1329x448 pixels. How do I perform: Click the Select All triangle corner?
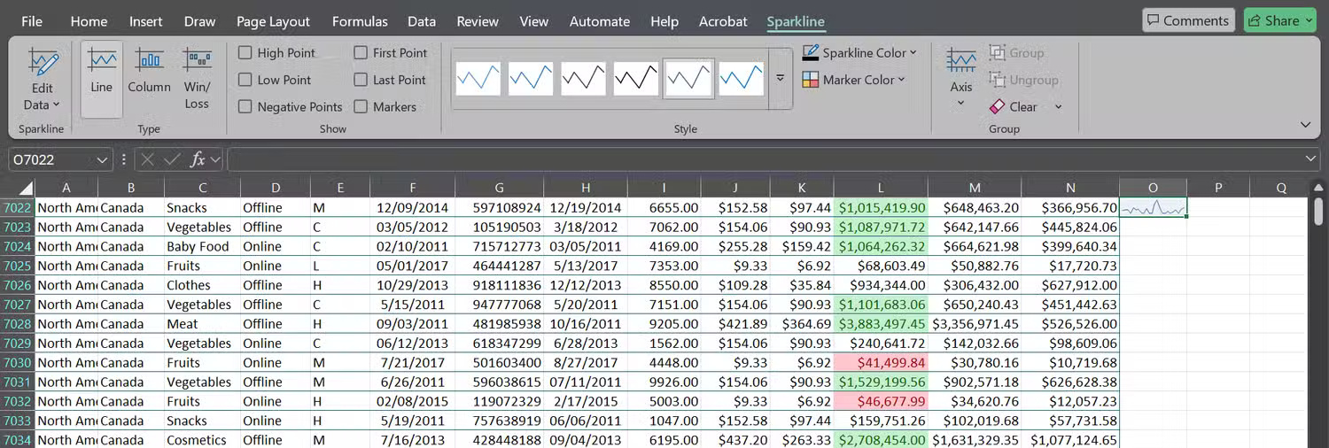(x=26, y=188)
